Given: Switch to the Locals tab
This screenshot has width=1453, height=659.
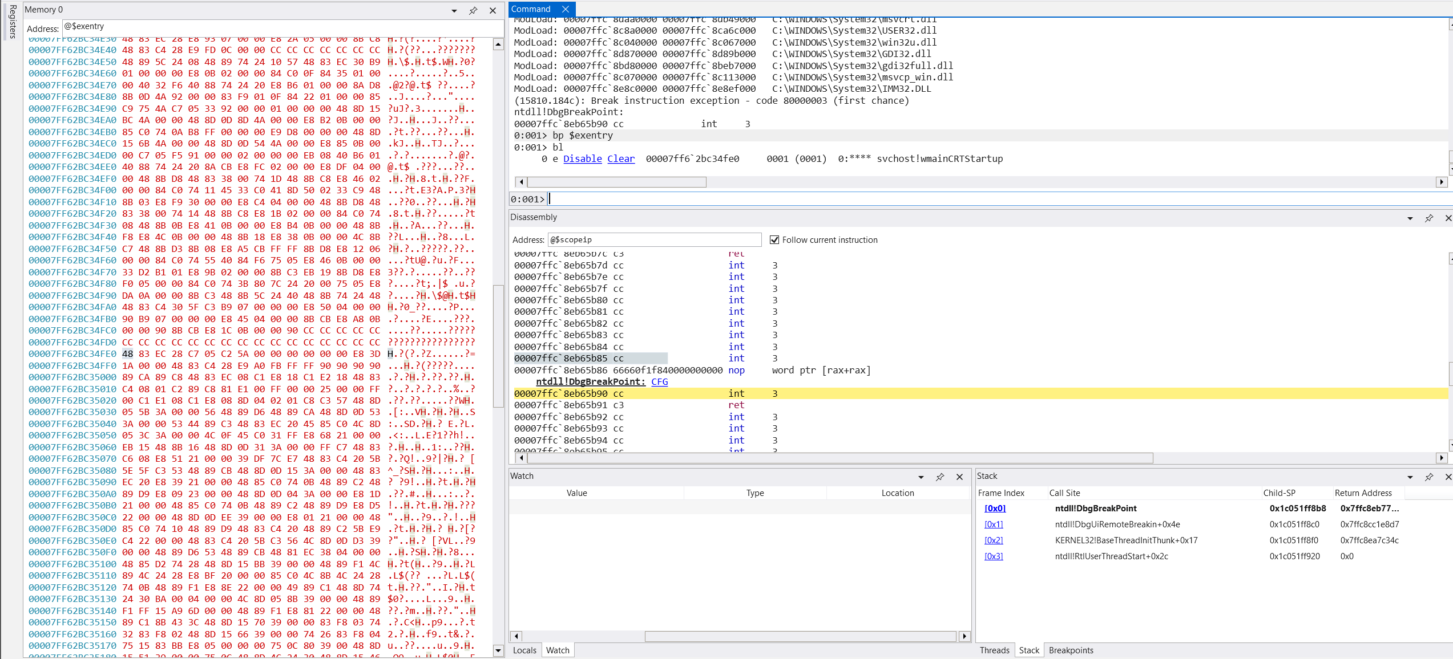Looking at the screenshot, I should coord(524,650).
